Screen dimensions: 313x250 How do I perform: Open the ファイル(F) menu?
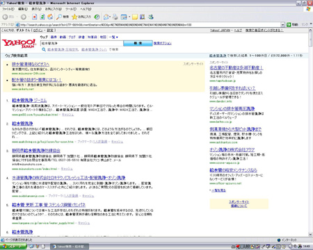click(8, 9)
